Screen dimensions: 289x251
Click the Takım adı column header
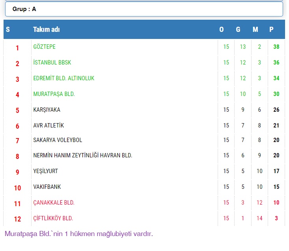[47, 30]
